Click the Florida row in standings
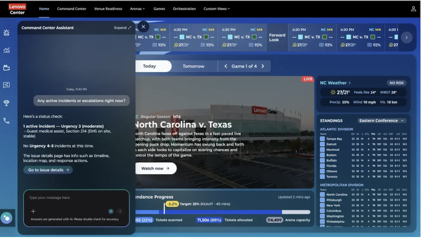 [363, 166]
